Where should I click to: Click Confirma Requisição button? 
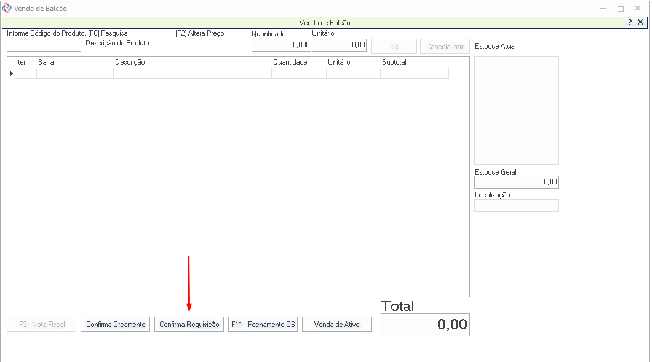tap(189, 325)
